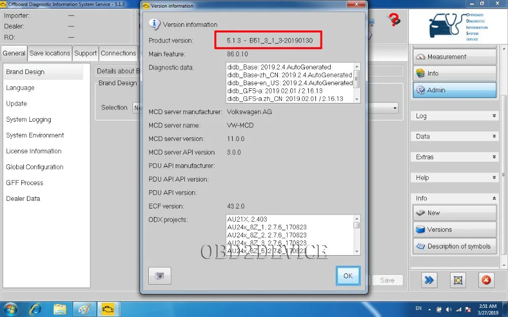Expand the Extras section

point(455,157)
